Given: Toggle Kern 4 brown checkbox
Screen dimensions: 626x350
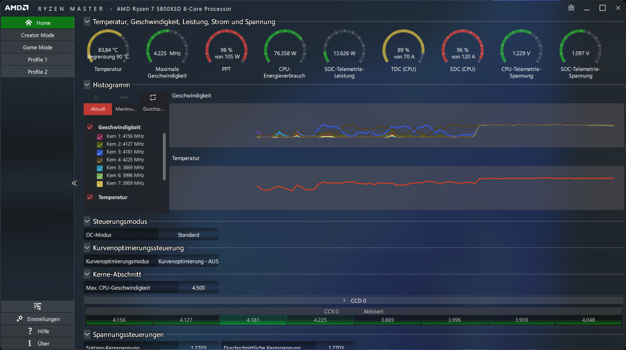Looking at the screenshot, I should coord(100,160).
